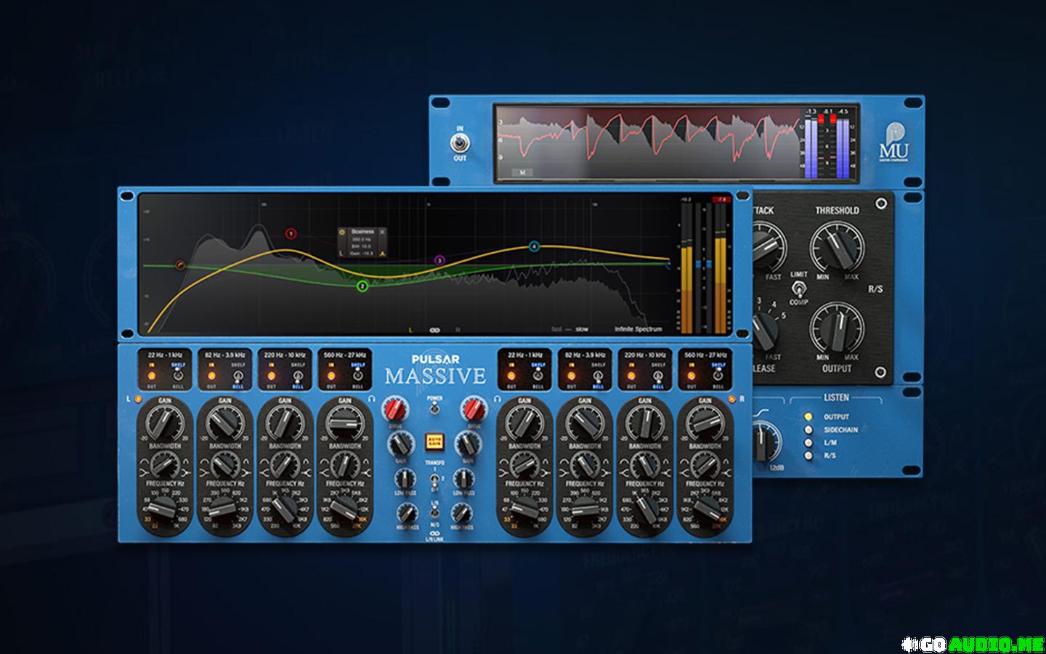The width and height of the screenshot is (1046, 654).
Task: Toggle left channel 22 Hz band IN/OUT LED
Action: coord(153,376)
